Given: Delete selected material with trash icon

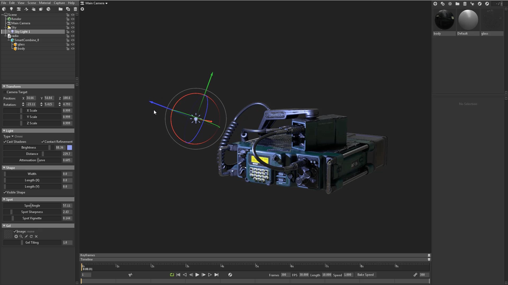Looking at the screenshot, I should click(465, 4).
